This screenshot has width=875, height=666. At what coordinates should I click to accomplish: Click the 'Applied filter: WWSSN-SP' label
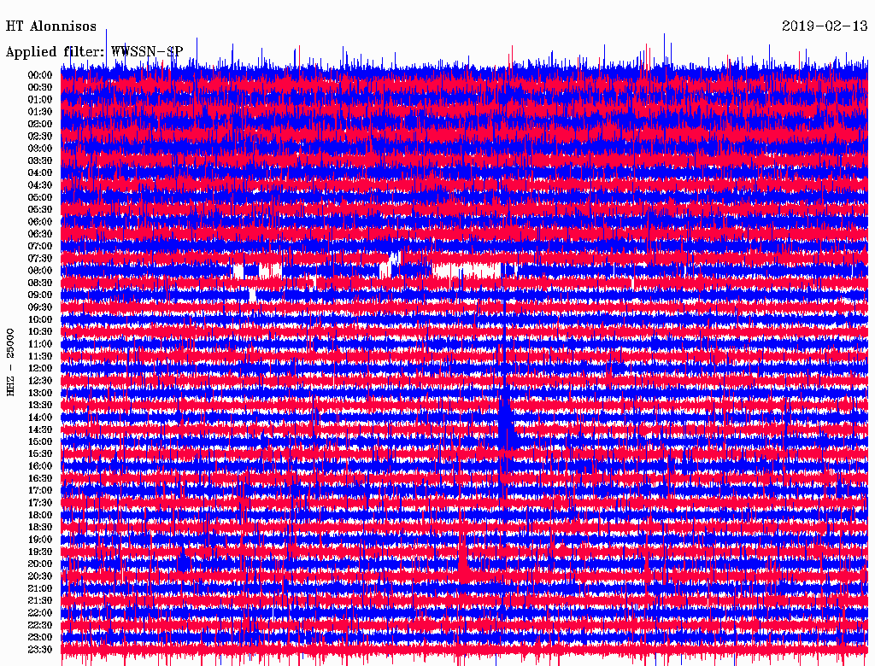point(94,52)
